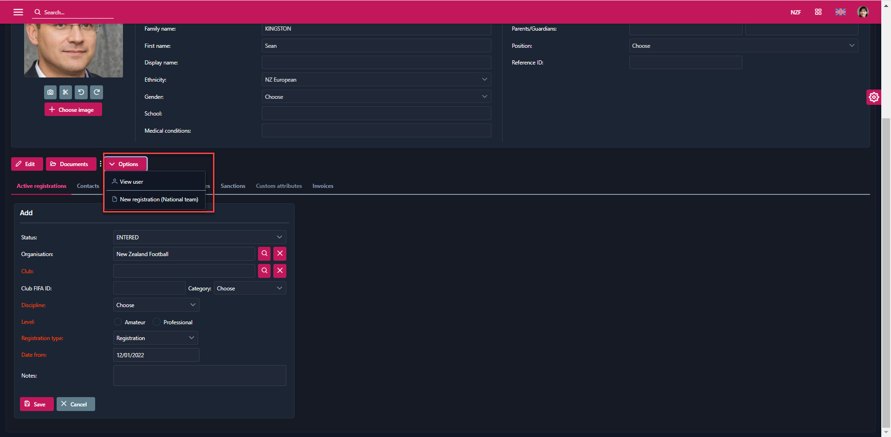Select the Professional level radio button

[157, 322]
